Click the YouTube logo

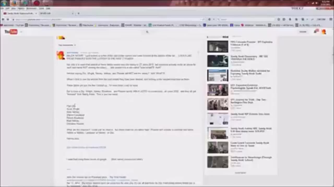point(11,32)
